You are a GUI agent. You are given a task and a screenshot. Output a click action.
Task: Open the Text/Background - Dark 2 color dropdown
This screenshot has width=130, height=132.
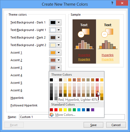(55, 37)
